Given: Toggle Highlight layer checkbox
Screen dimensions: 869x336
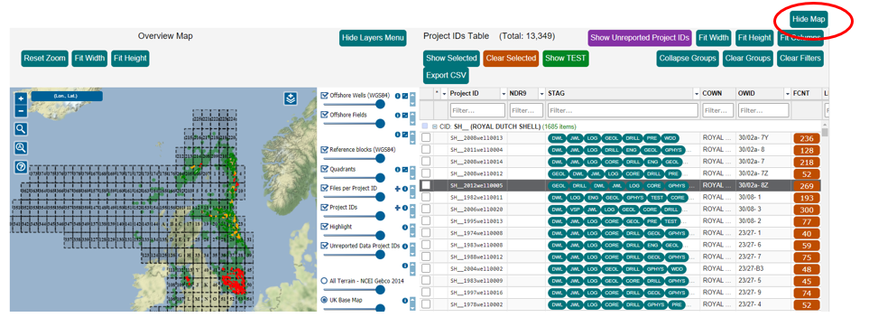Looking at the screenshot, I should point(325,227).
